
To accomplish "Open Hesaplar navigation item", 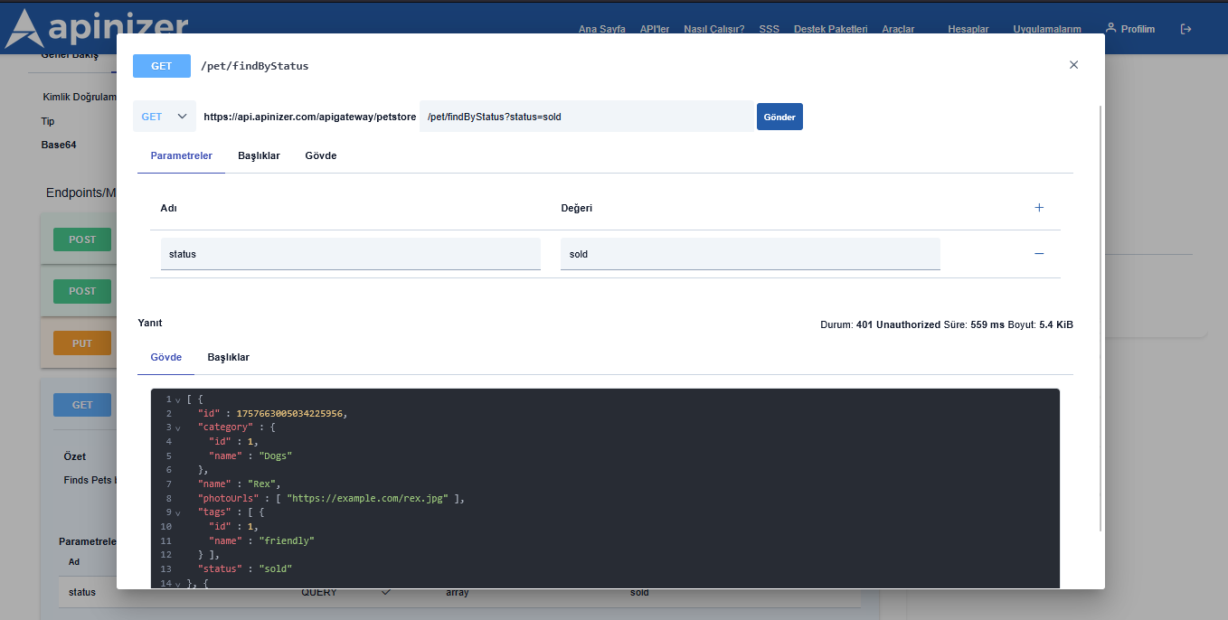I will [x=968, y=29].
